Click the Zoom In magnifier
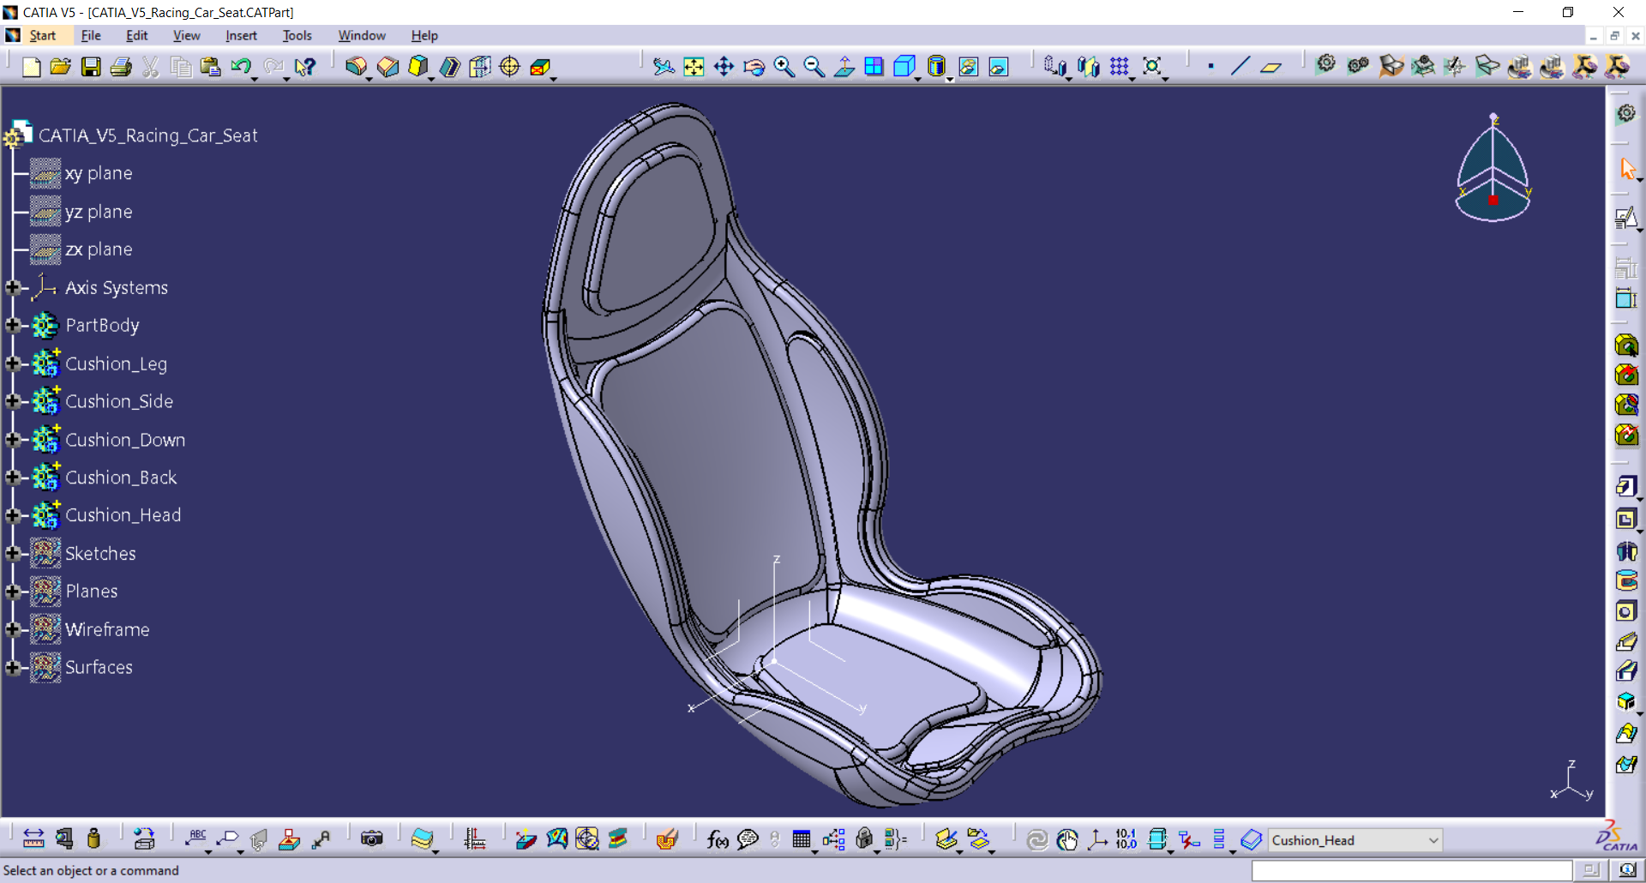1646x883 pixels. click(x=784, y=67)
